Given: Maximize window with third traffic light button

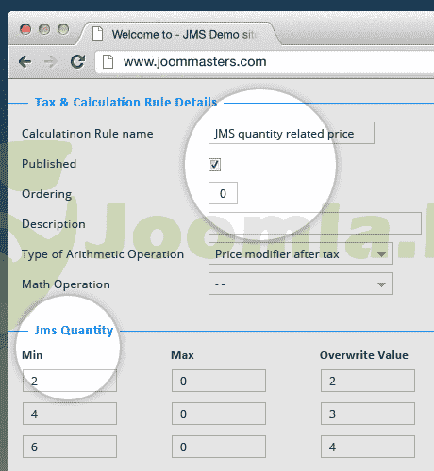Looking at the screenshot, I should pyautogui.click(x=63, y=29).
